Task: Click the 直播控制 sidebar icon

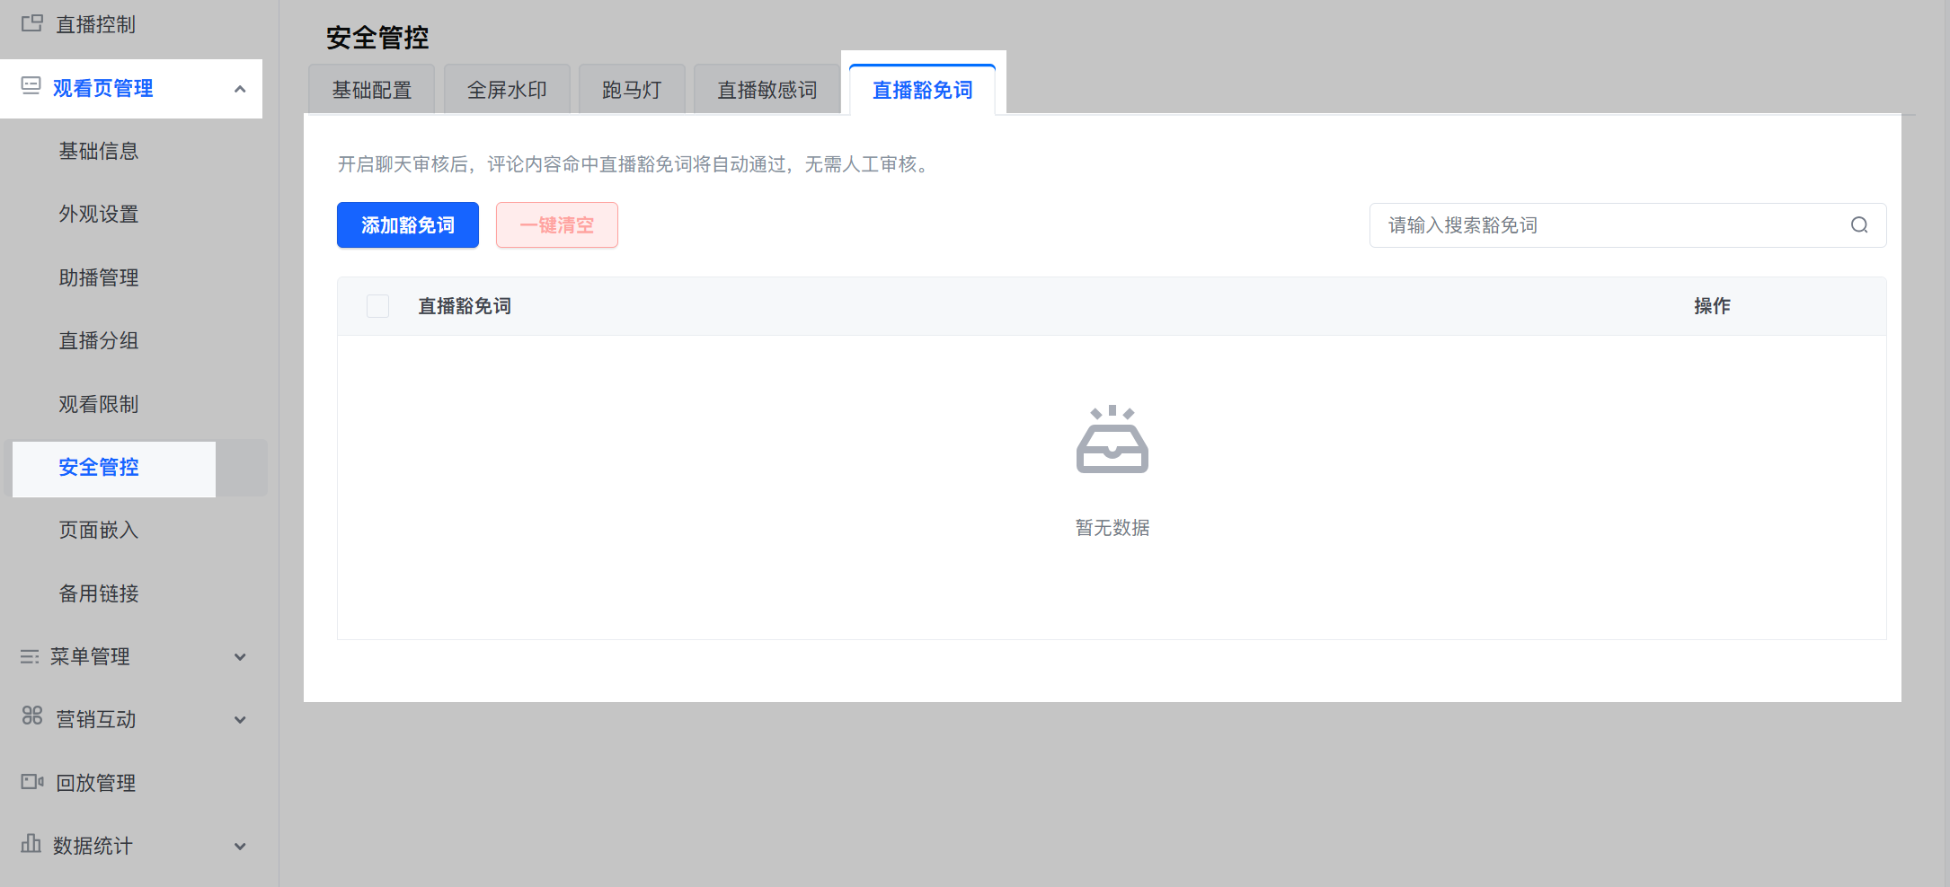Action: click(x=32, y=23)
